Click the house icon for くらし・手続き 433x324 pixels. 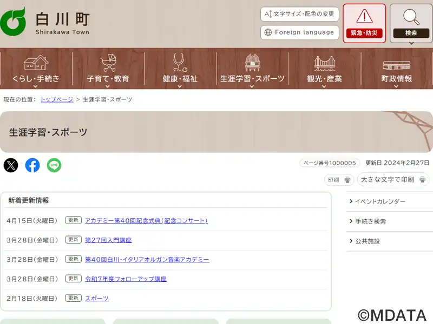(x=36, y=63)
